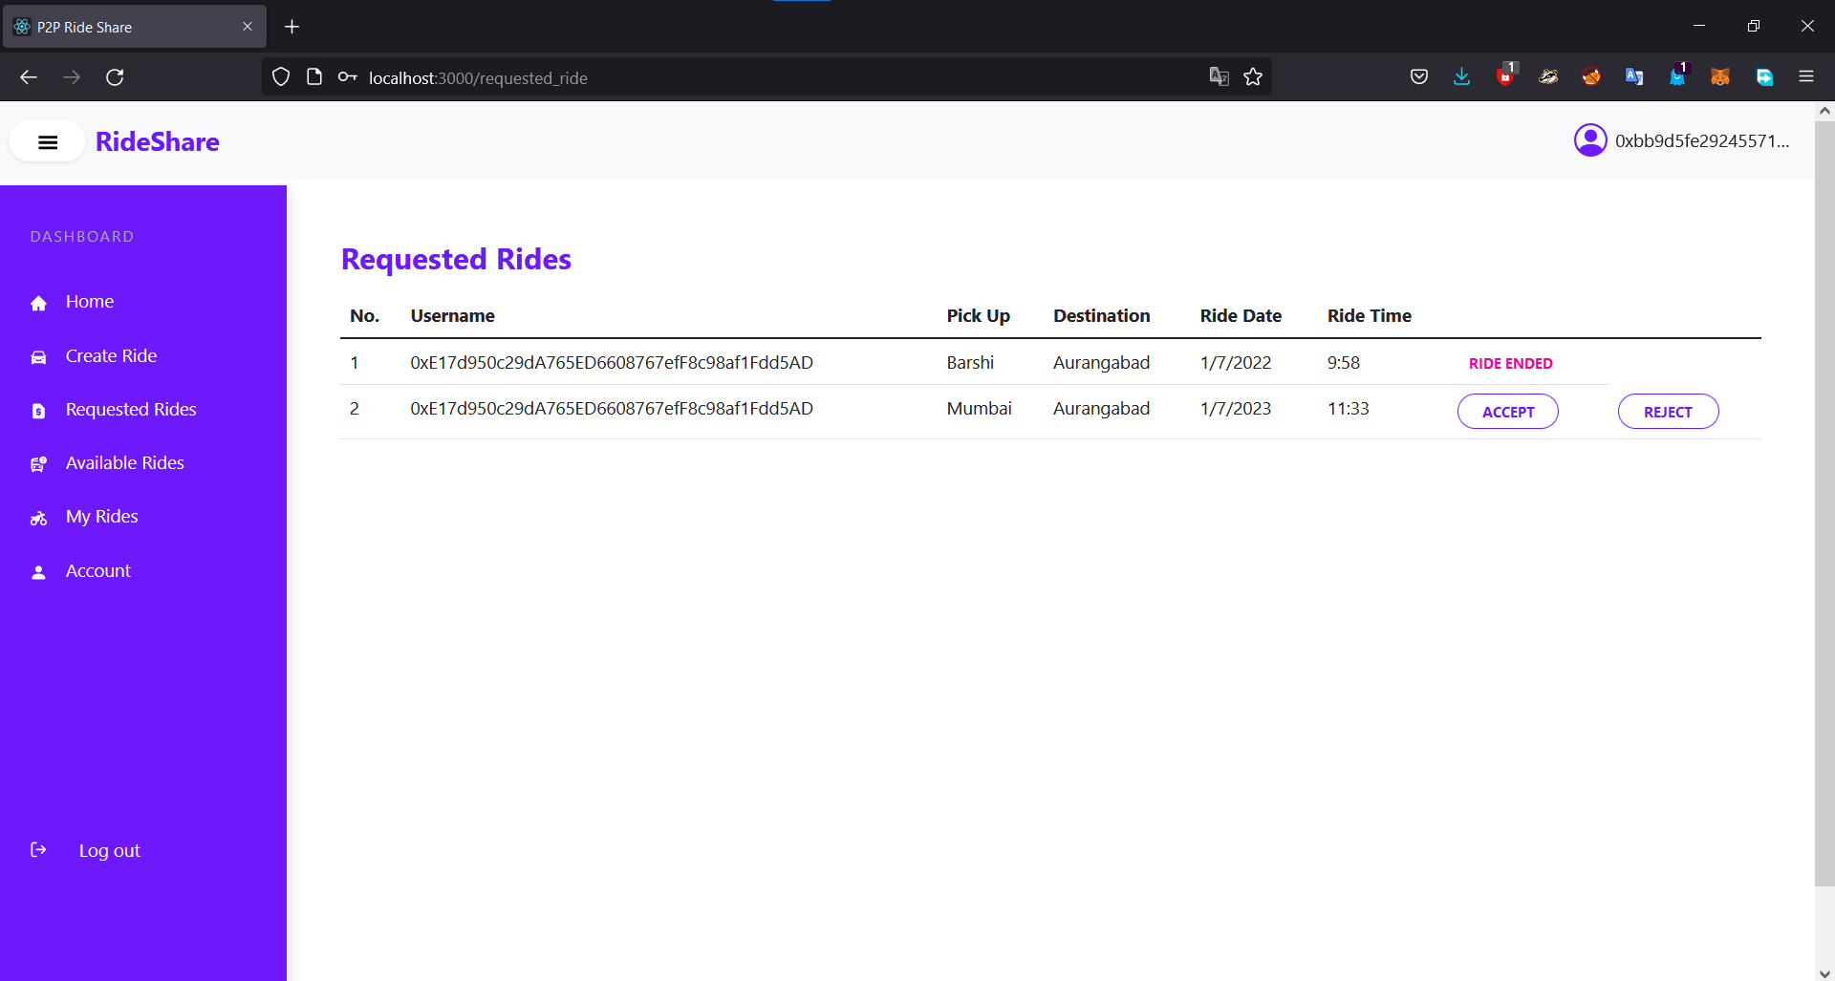Click the log out arrow icon
Viewport: 1835px width, 981px height.
pos(38,850)
